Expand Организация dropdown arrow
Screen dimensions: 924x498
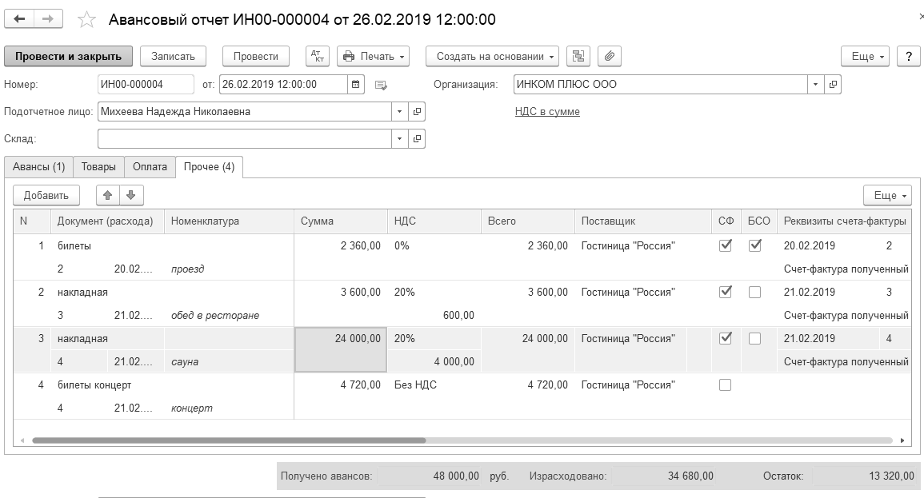point(815,84)
